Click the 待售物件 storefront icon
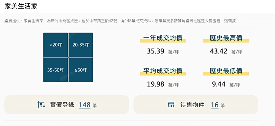275x126 pixels. click(x=171, y=105)
